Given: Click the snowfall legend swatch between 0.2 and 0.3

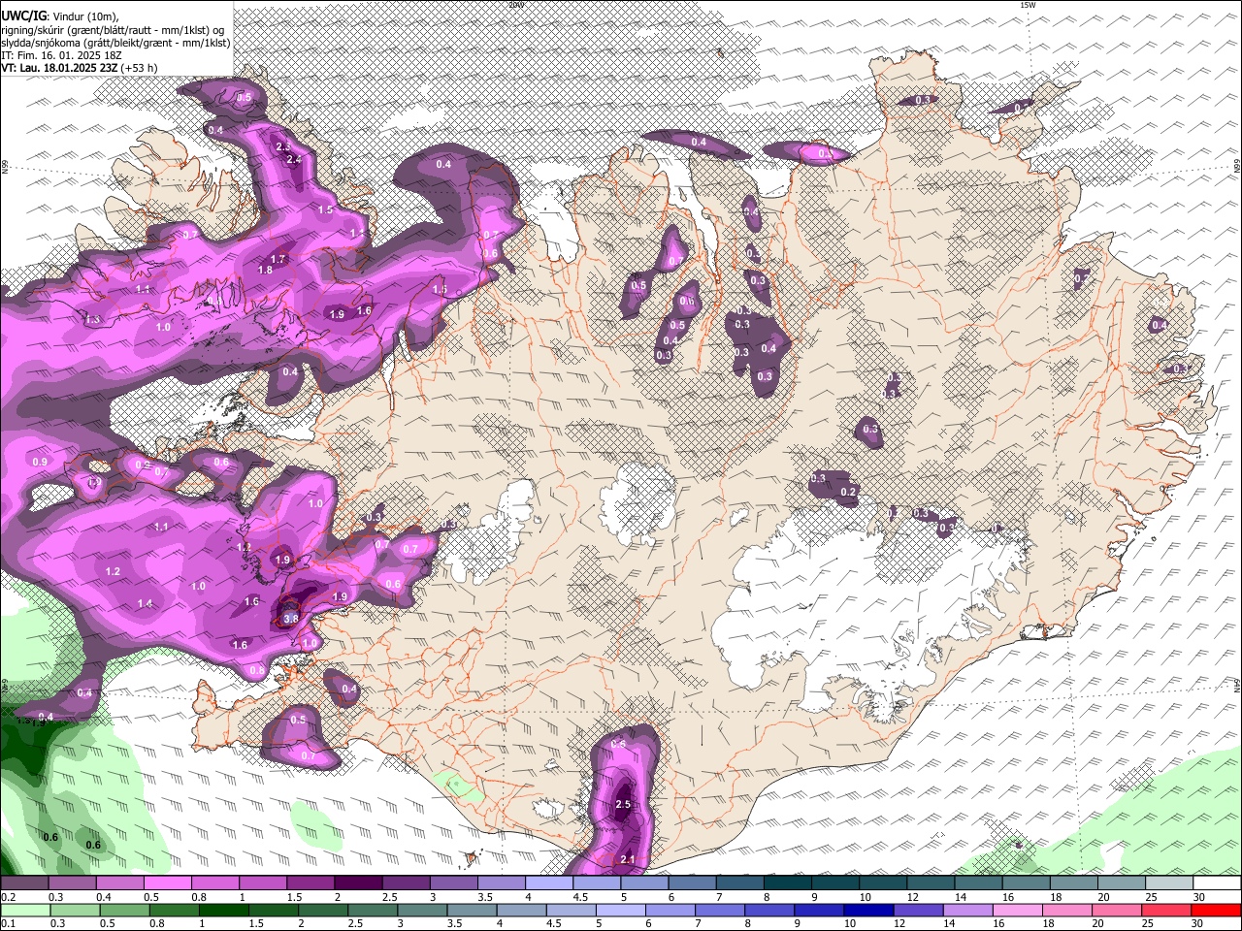Looking at the screenshot, I should pos(24,883).
